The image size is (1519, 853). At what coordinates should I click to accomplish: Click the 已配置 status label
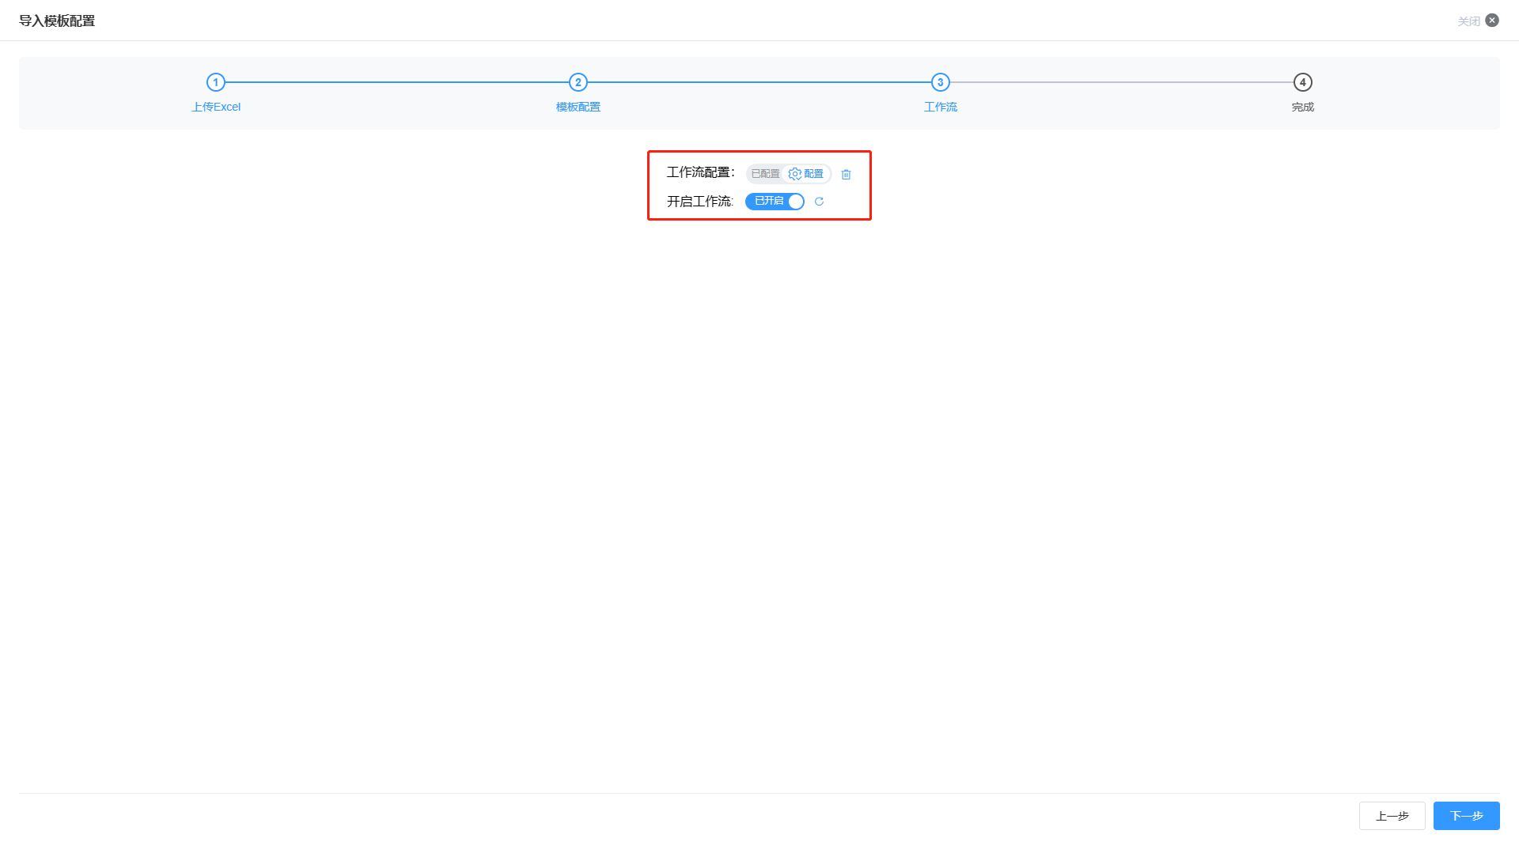pyautogui.click(x=765, y=174)
